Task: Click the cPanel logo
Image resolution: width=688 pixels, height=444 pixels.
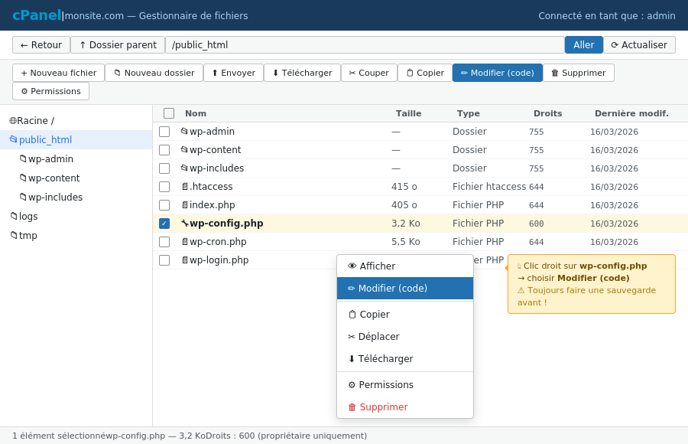Action: (37, 15)
